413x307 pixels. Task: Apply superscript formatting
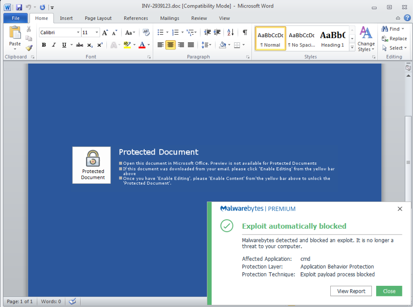(x=100, y=45)
